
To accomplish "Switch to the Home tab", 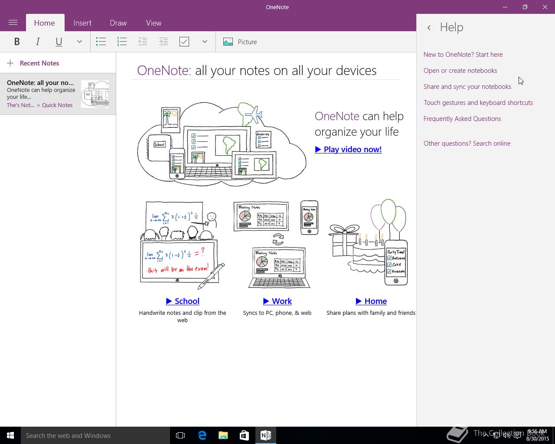I will (x=45, y=23).
